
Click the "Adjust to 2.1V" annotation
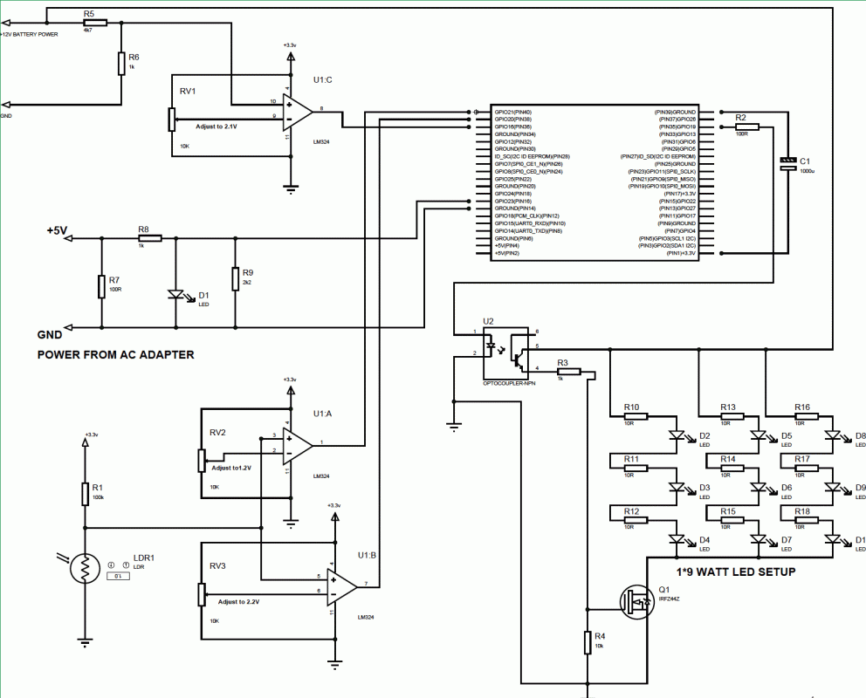click(217, 127)
